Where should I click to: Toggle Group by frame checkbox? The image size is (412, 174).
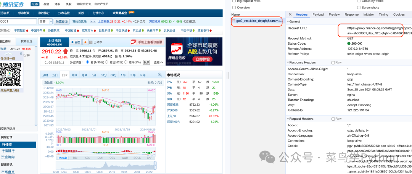click(359, 1)
